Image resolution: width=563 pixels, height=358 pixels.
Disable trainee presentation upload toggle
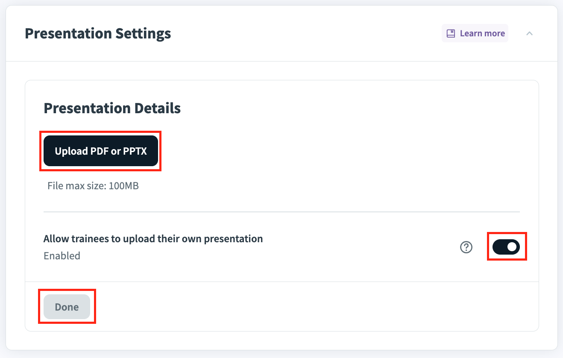tap(506, 247)
